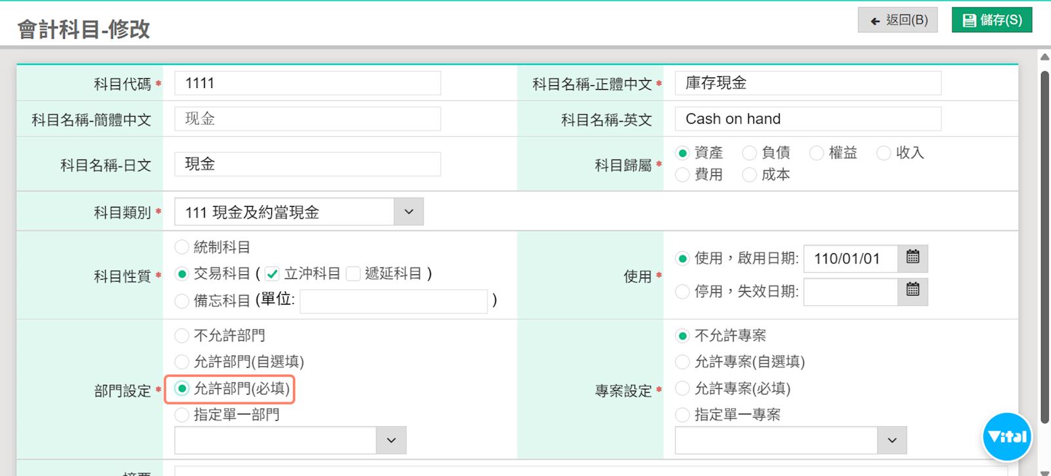Open the 指定單一部門 dropdown list
The image size is (1051, 476).
[391, 441]
